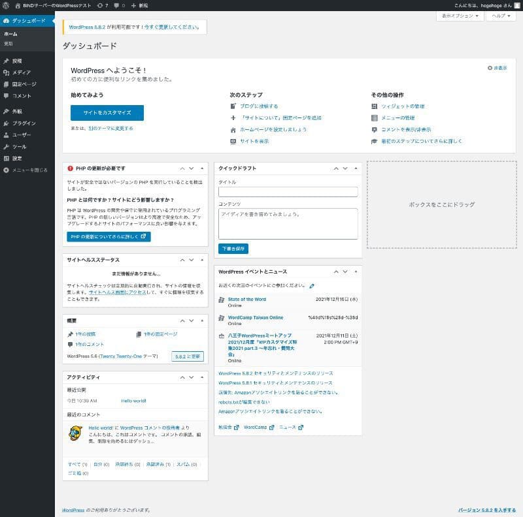Click the pencil icon to edit event location
The image size is (523, 517).
tap(312, 285)
